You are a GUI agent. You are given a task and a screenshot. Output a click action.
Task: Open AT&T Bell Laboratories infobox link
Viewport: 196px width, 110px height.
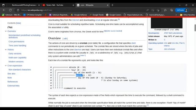173,33
